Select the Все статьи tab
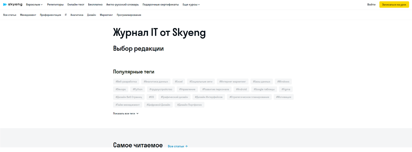 (x=10, y=15)
